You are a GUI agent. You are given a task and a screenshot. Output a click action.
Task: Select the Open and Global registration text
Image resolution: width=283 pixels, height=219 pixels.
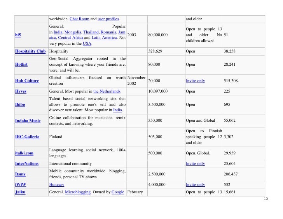tap(200, 121)
